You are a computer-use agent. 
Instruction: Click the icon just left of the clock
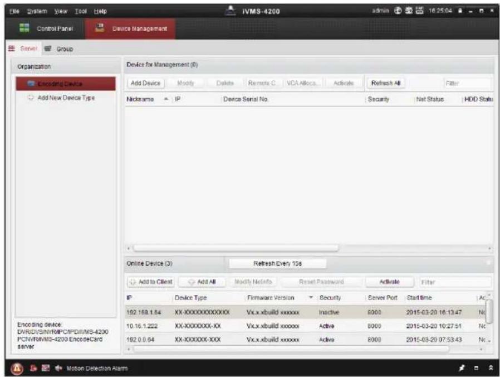(420, 11)
